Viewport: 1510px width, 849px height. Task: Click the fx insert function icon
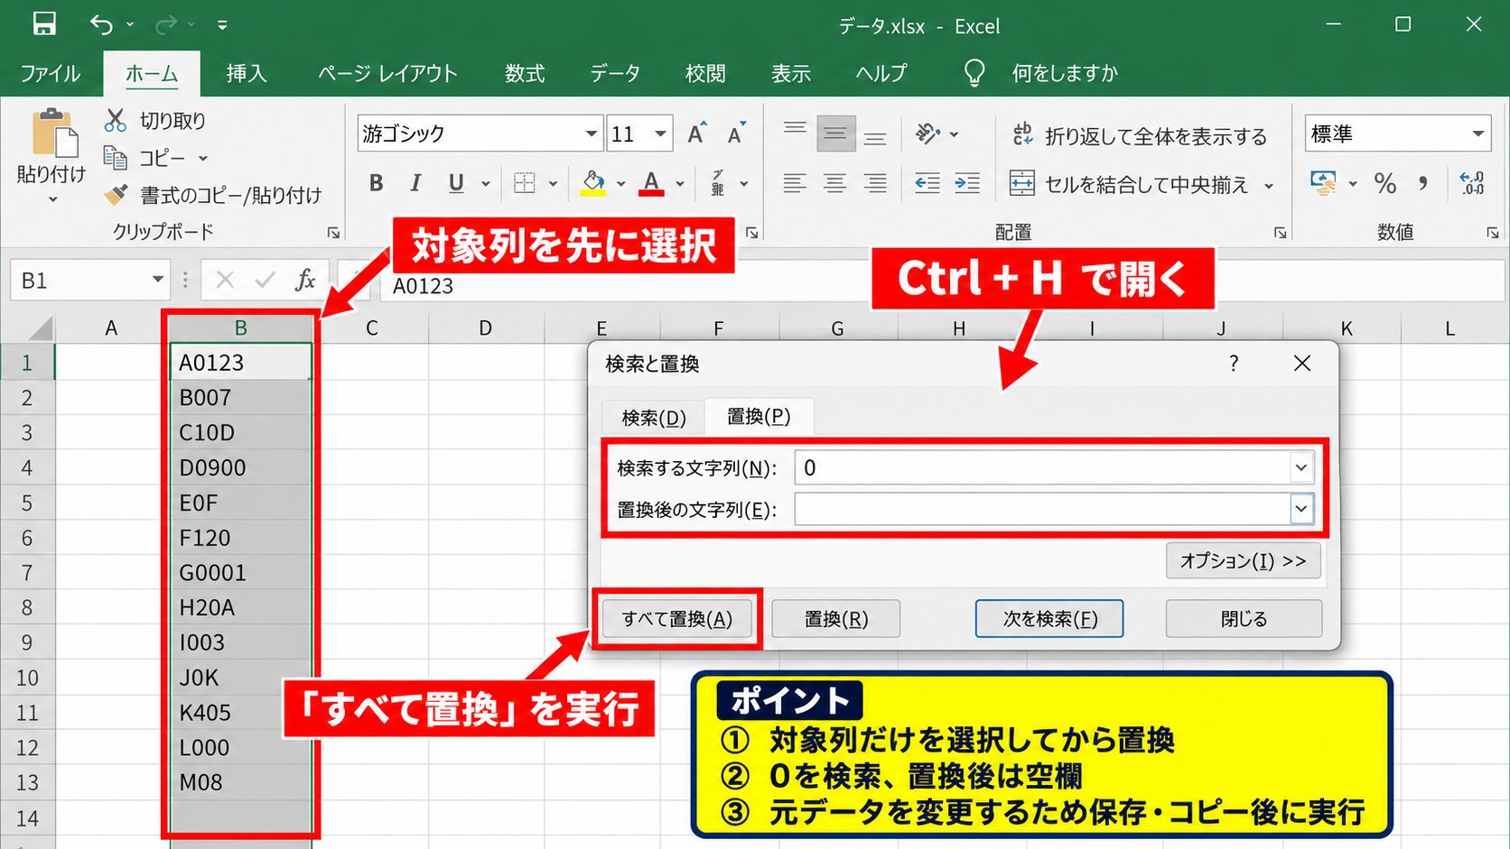(x=305, y=281)
